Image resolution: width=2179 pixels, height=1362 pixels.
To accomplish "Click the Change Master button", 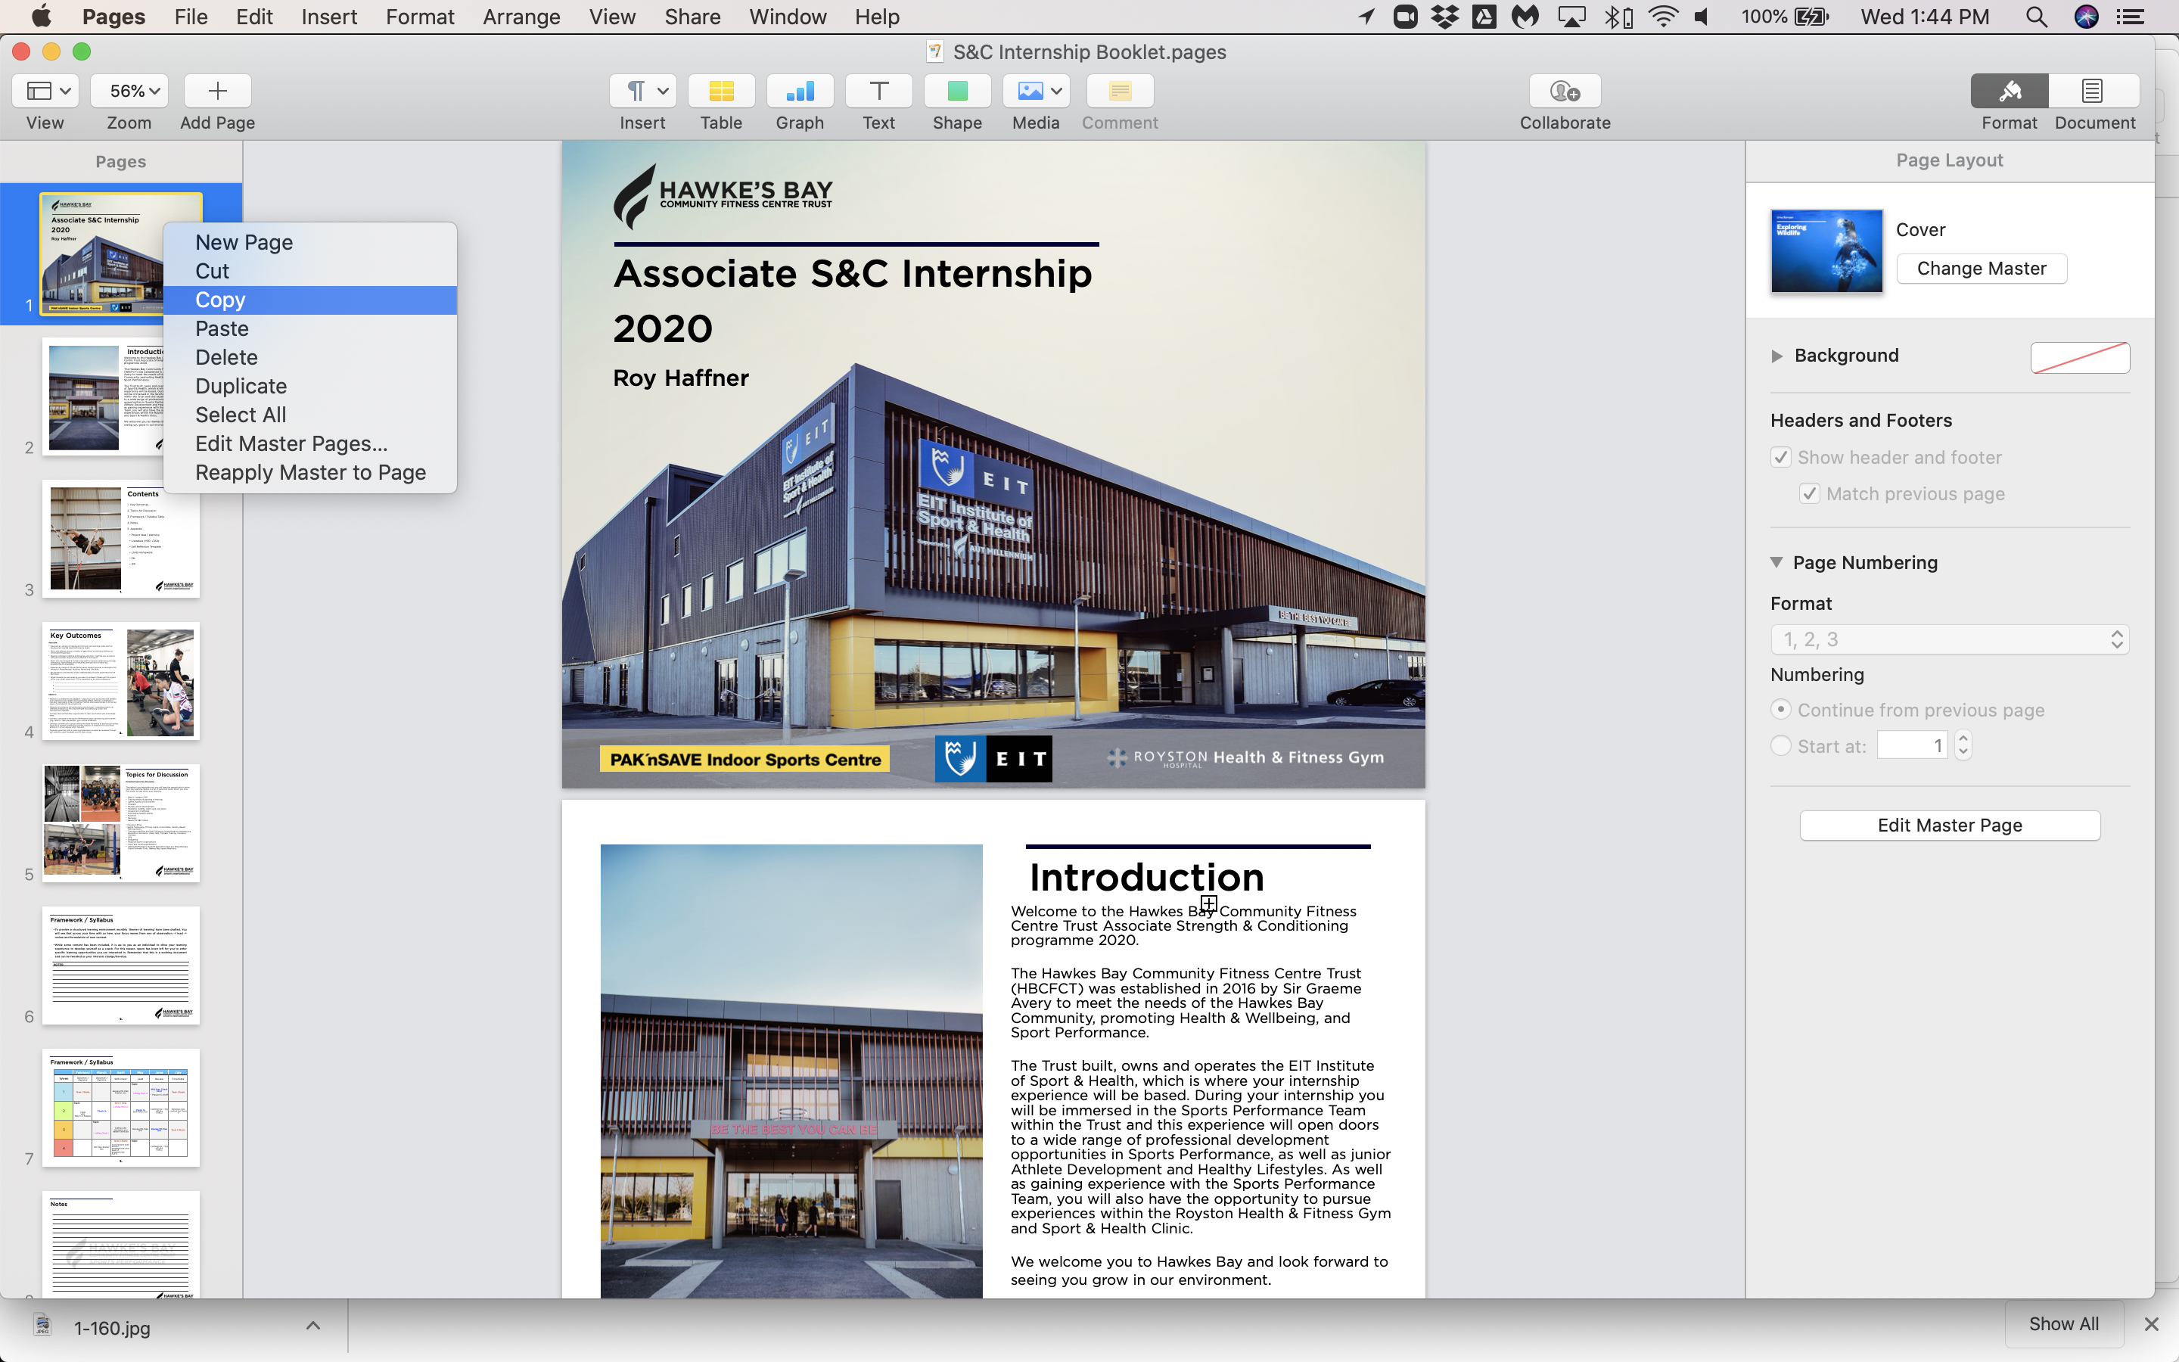I will (1980, 269).
